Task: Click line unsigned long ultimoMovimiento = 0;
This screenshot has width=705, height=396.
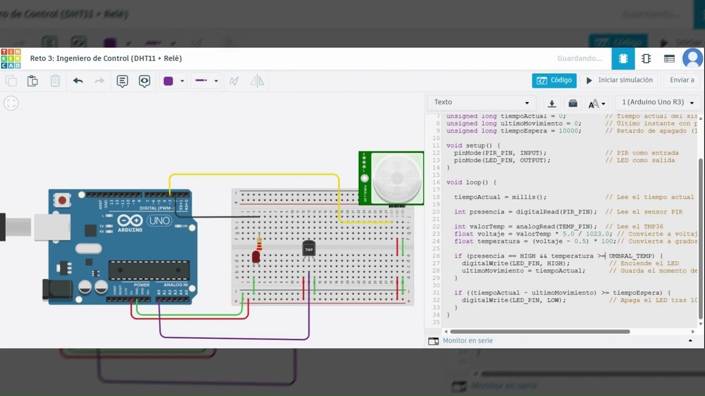Action: pyautogui.click(x=513, y=123)
